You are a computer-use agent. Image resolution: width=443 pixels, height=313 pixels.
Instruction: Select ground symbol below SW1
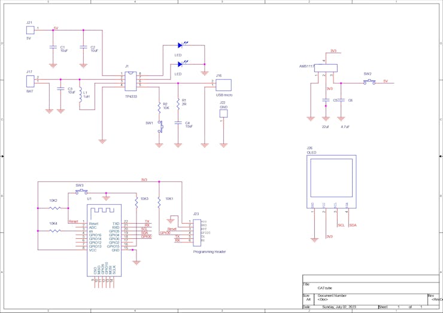[x=159, y=145]
